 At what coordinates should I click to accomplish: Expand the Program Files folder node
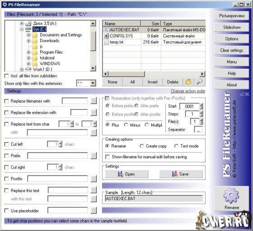(28, 52)
